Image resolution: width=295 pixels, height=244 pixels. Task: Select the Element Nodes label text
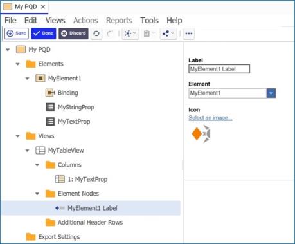pyautogui.click(x=78, y=194)
